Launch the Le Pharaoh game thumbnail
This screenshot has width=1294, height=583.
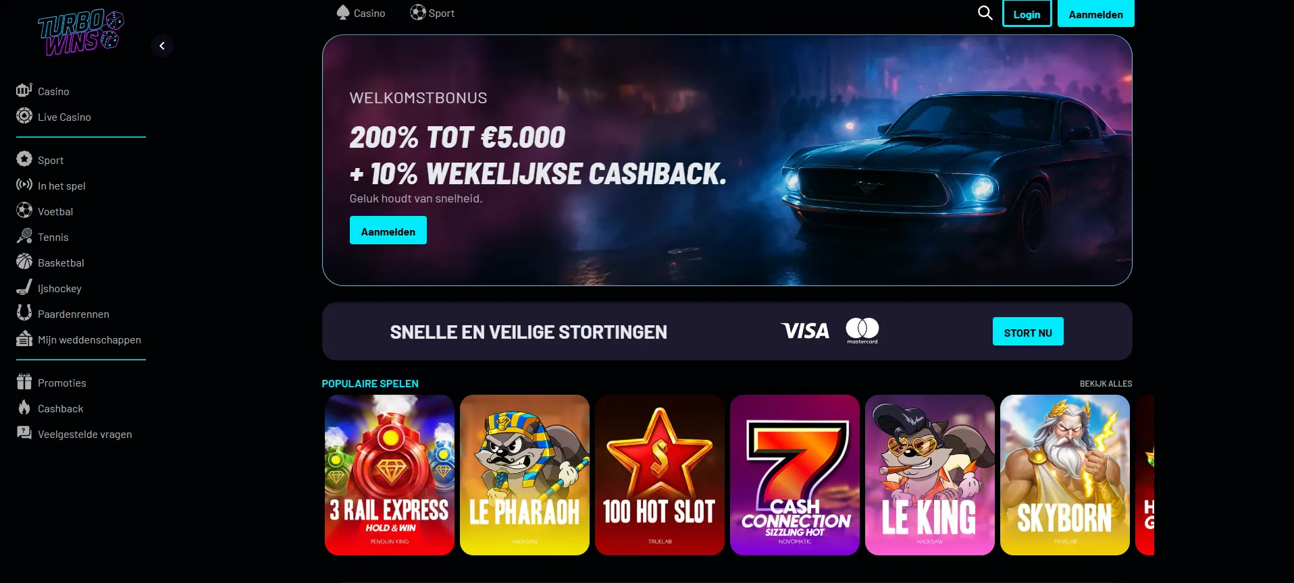tap(525, 475)
